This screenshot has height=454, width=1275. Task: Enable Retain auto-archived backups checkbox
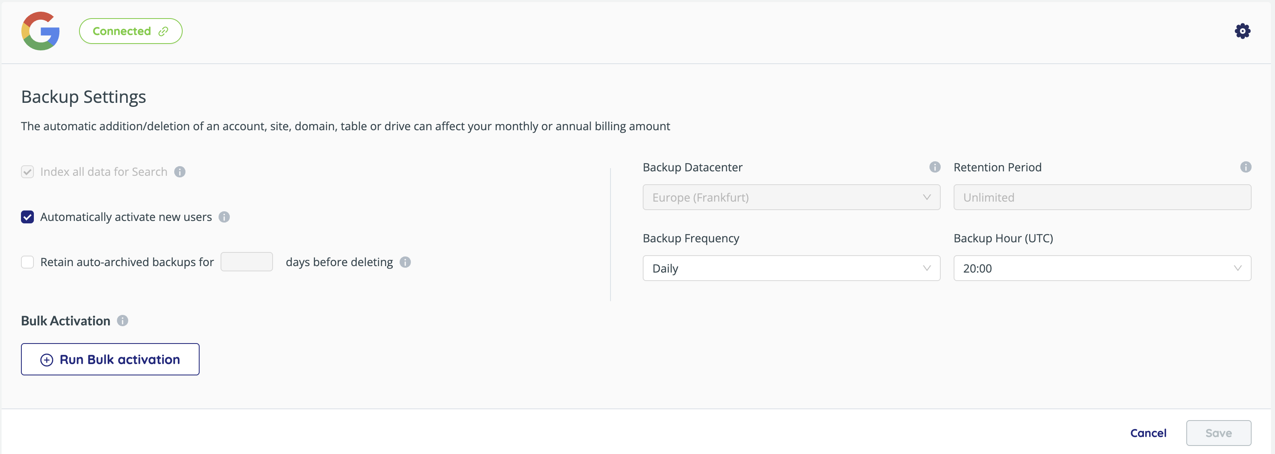pos(28,262)
